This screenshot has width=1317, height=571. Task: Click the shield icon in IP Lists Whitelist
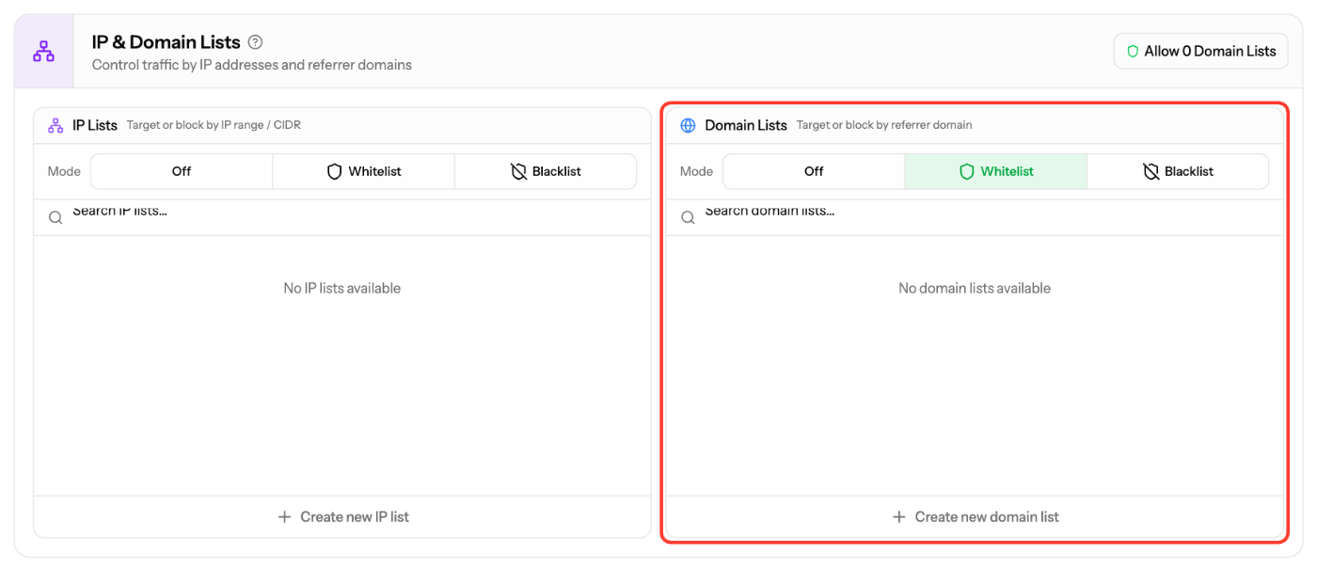[334, 171]
